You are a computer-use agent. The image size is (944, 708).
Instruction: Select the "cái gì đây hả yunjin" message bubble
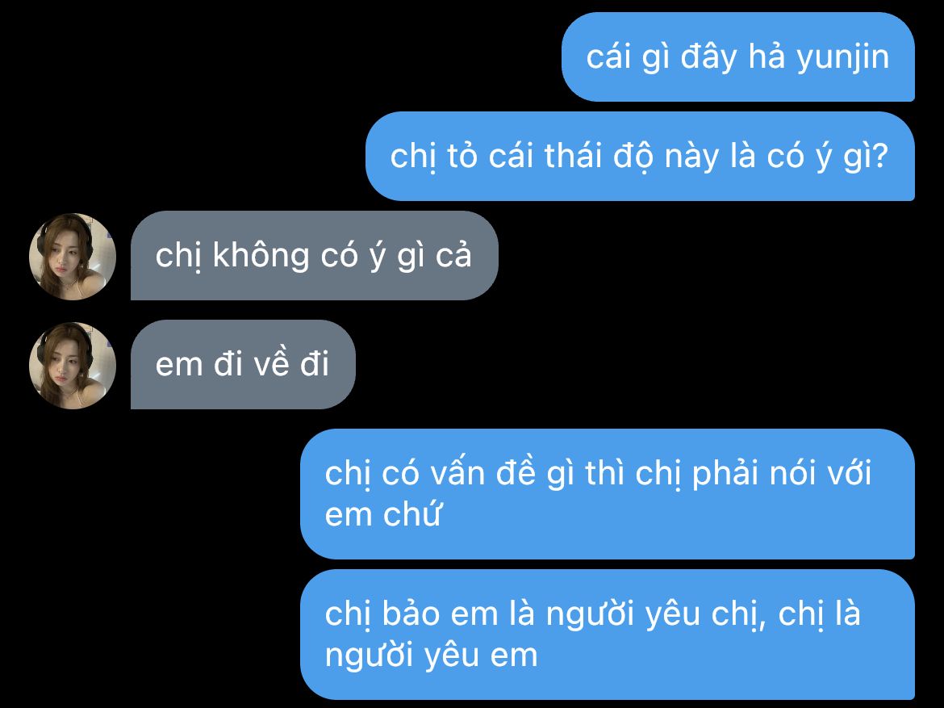tap(738, 57)
